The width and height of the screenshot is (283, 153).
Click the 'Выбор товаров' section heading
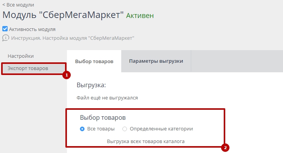point(103,117)
